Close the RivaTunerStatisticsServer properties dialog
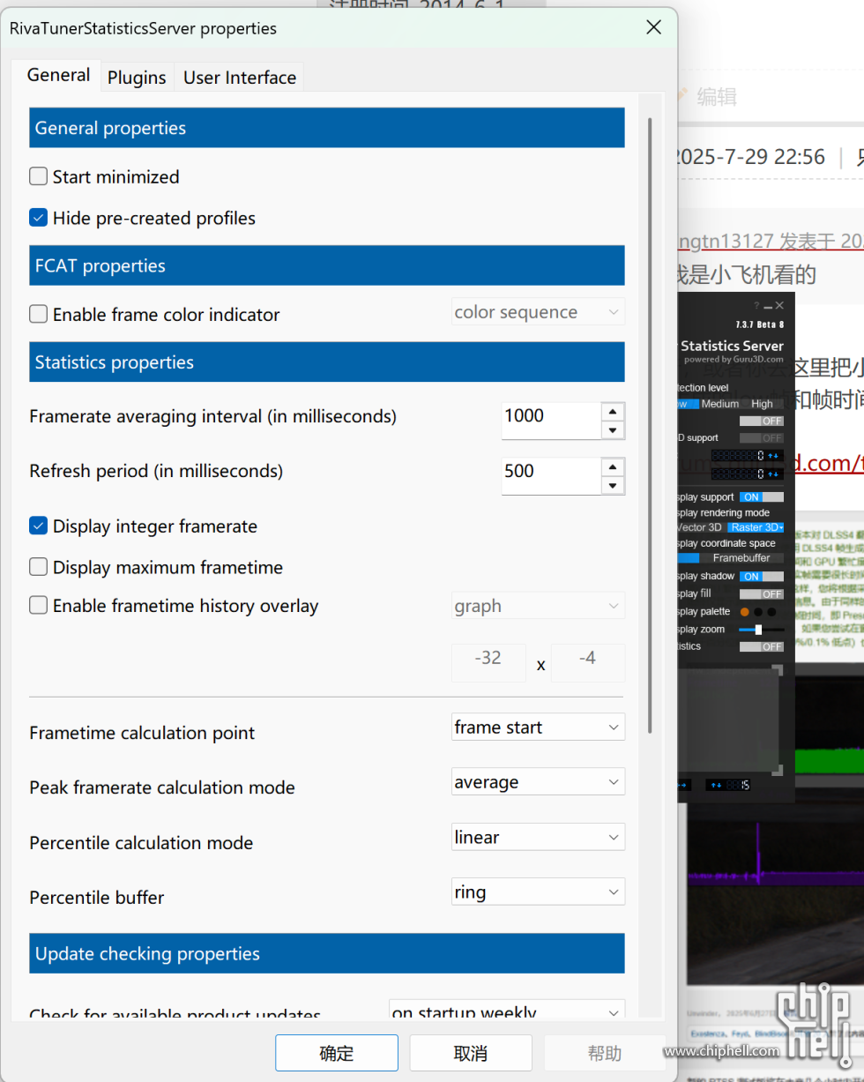 tap(653, 27)
